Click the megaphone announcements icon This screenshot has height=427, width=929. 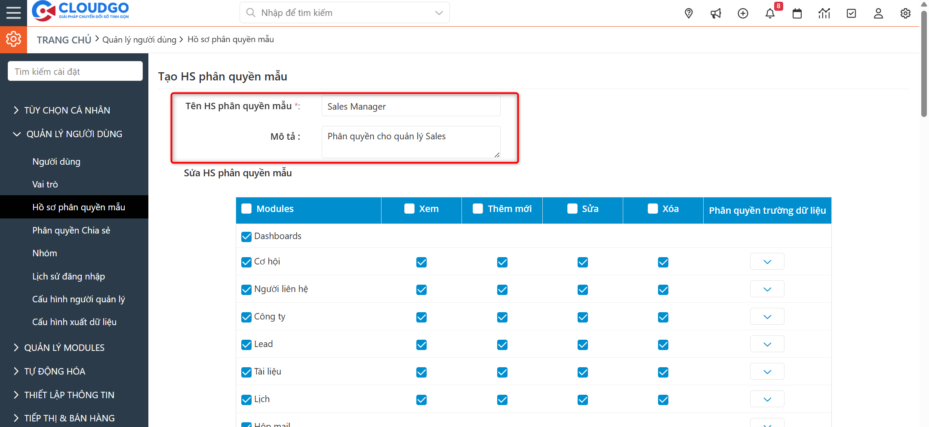(716, 13)
